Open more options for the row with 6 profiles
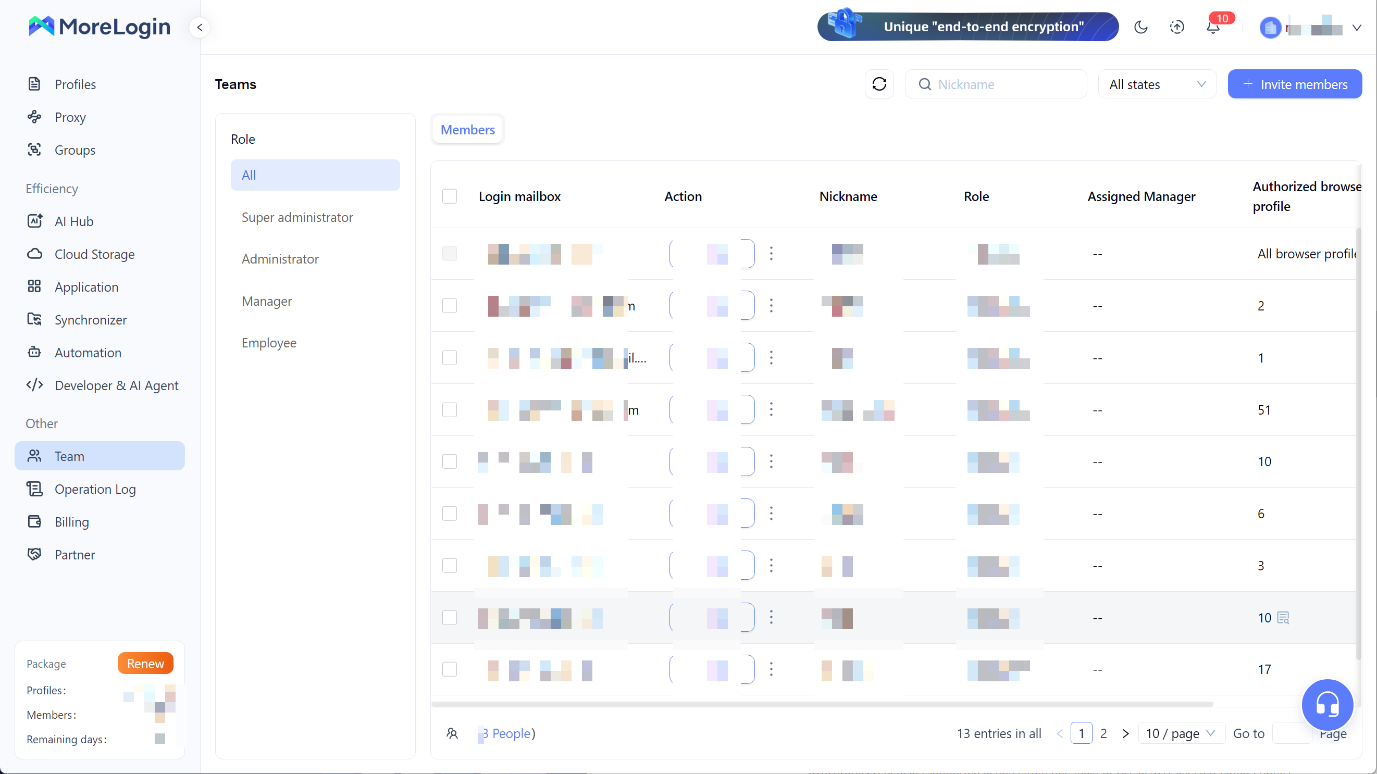Screen dimensions: 1377x774 (x=771, y=513)
